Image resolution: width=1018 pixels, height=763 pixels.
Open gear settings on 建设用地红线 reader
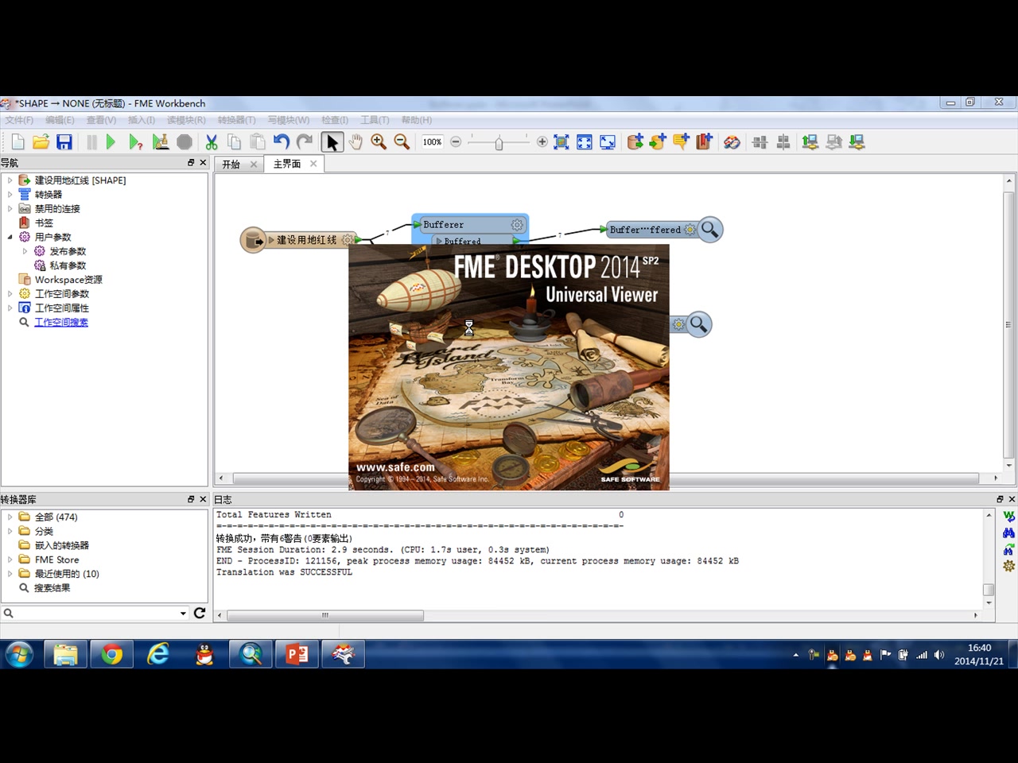click(x=347, y=239)
